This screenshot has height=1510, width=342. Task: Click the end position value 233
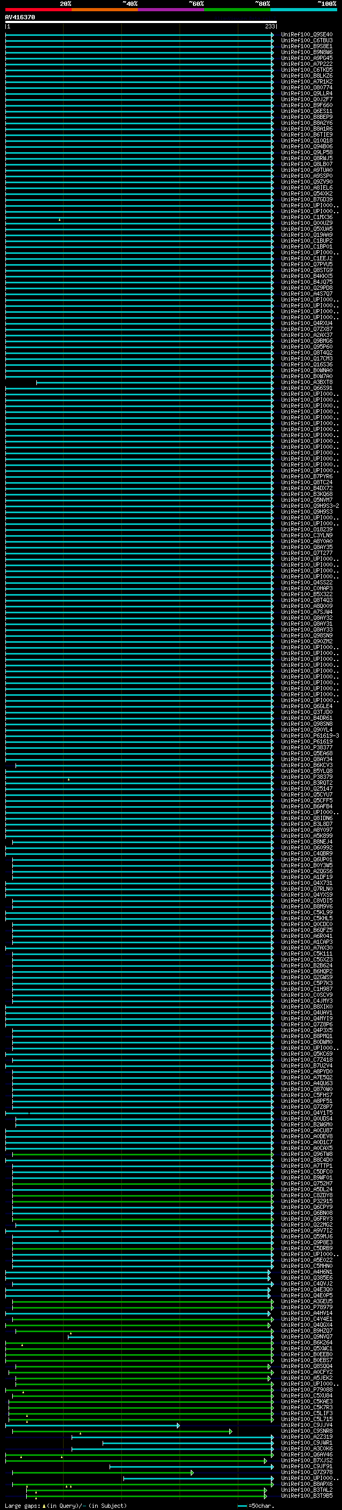[x=270, y=26]
